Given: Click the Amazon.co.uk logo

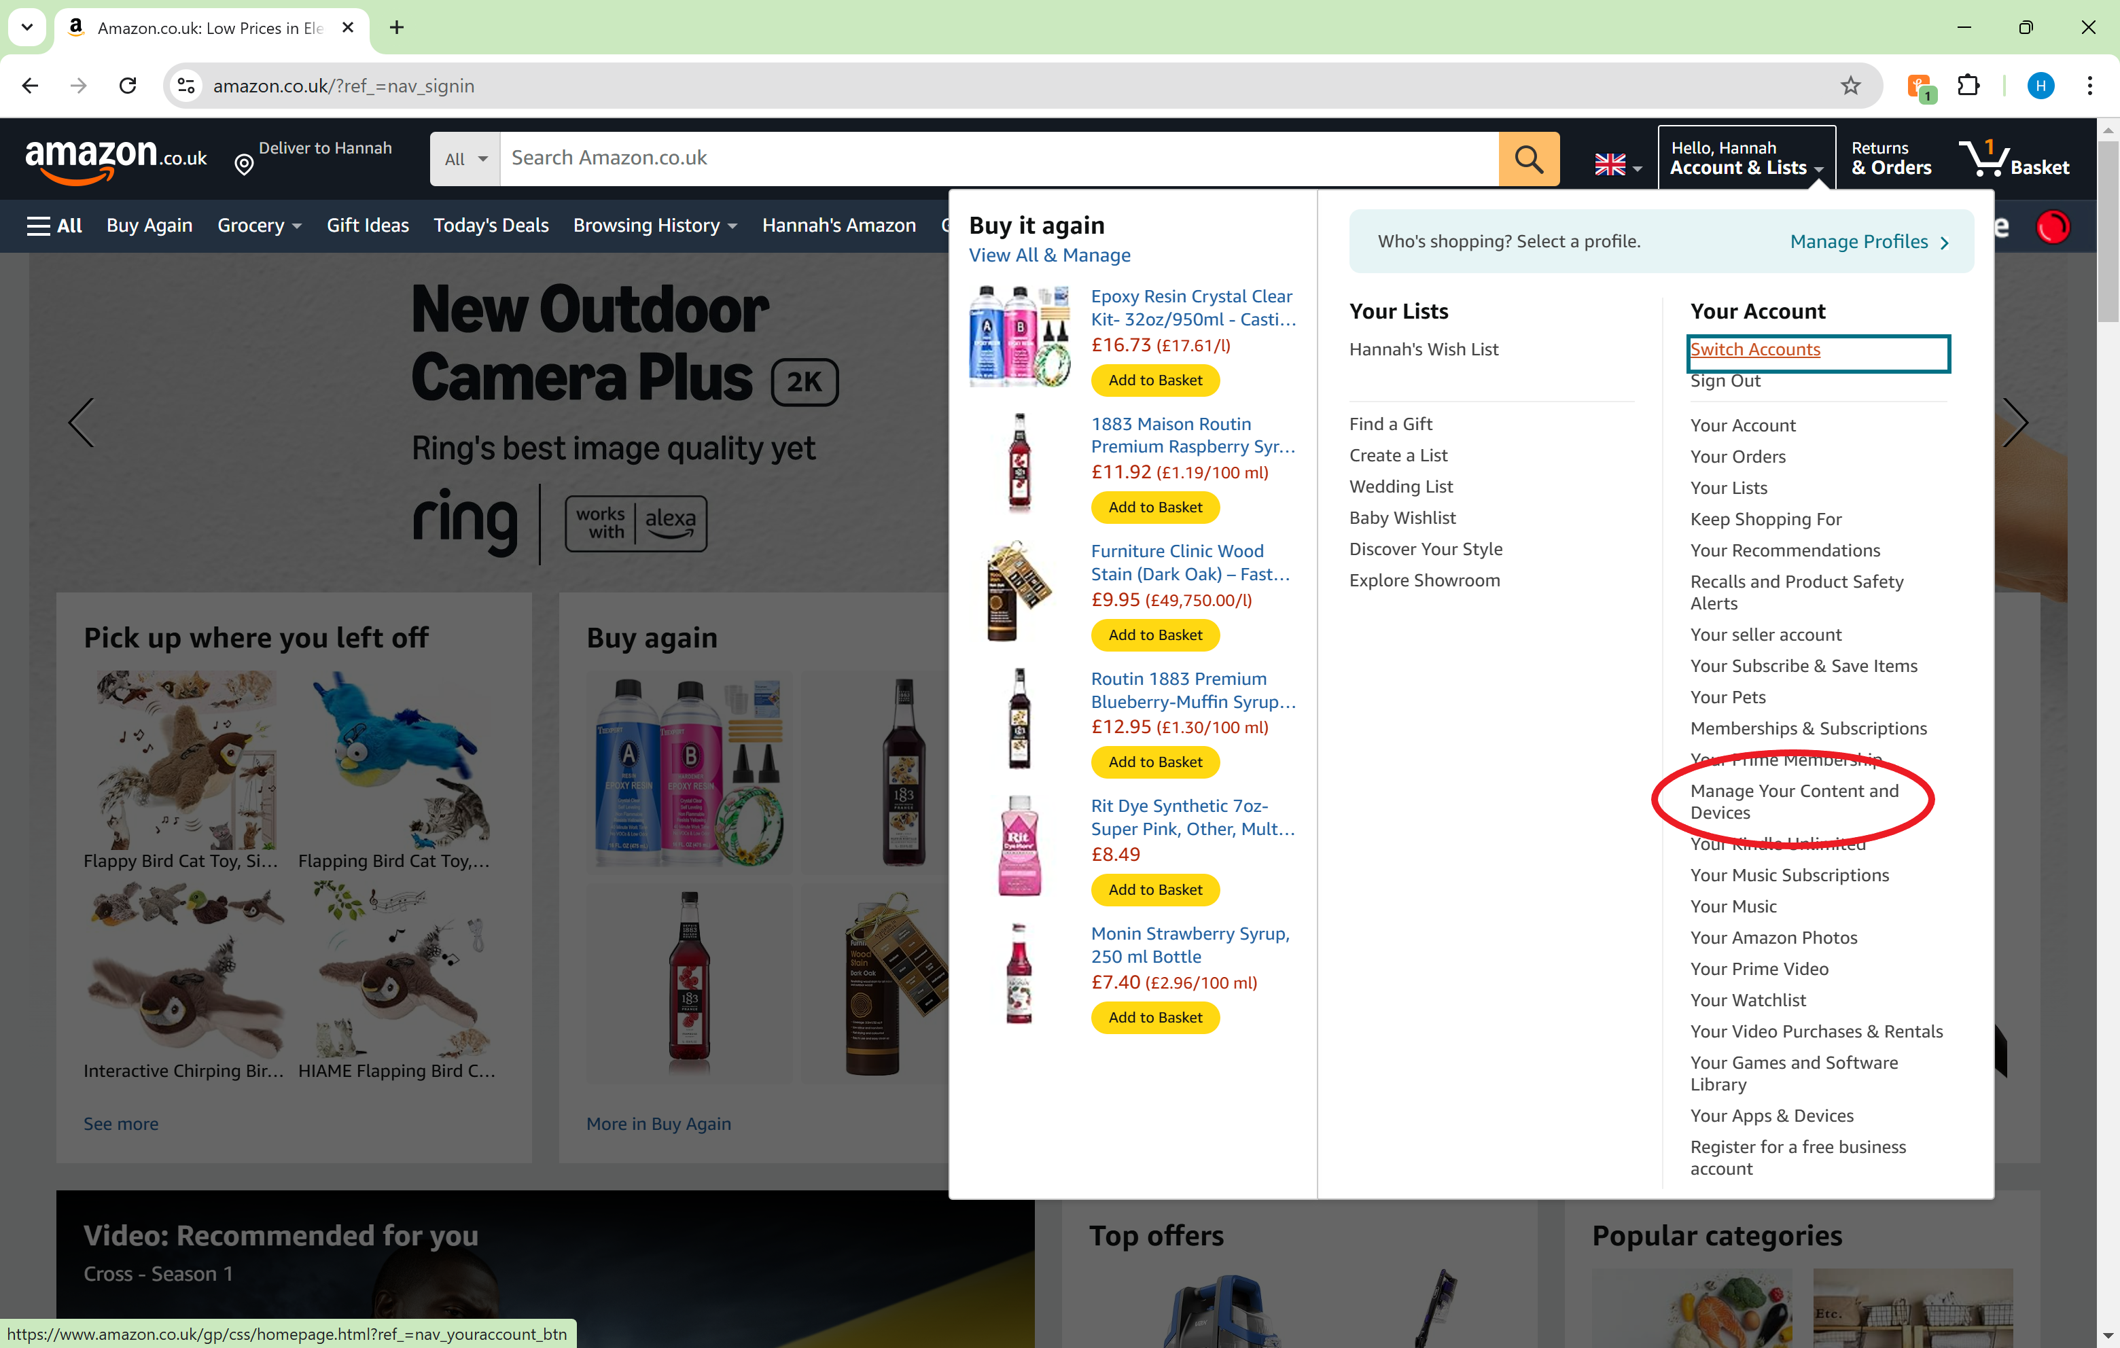Looking at the screenshot, I should pyautogui.click(x=116, y=161).
